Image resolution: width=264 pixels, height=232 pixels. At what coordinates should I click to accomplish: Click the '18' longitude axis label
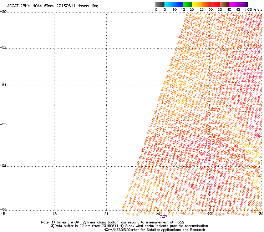(x=55, y=214)
